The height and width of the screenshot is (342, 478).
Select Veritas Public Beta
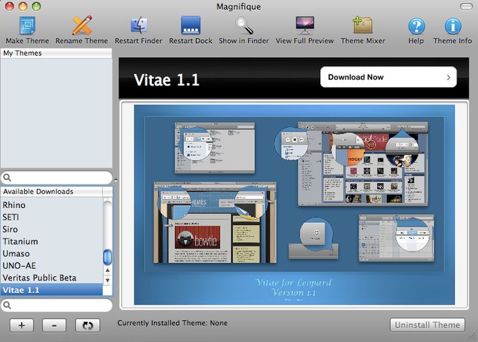(52, 278)
